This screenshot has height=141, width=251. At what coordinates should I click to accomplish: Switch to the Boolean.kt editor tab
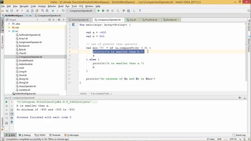[171, 20]
